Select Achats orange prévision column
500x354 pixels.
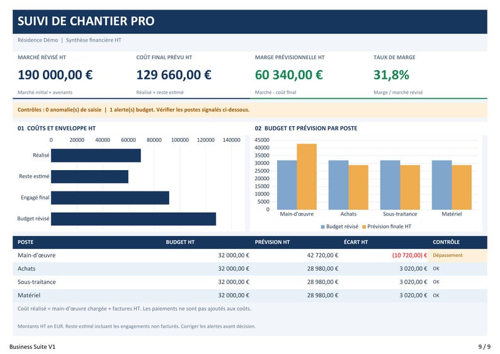point(358,187)
